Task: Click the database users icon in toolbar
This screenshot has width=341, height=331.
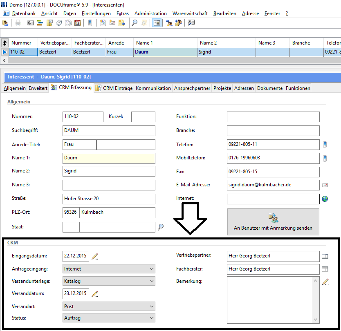Action: click(x=5, y=23)
